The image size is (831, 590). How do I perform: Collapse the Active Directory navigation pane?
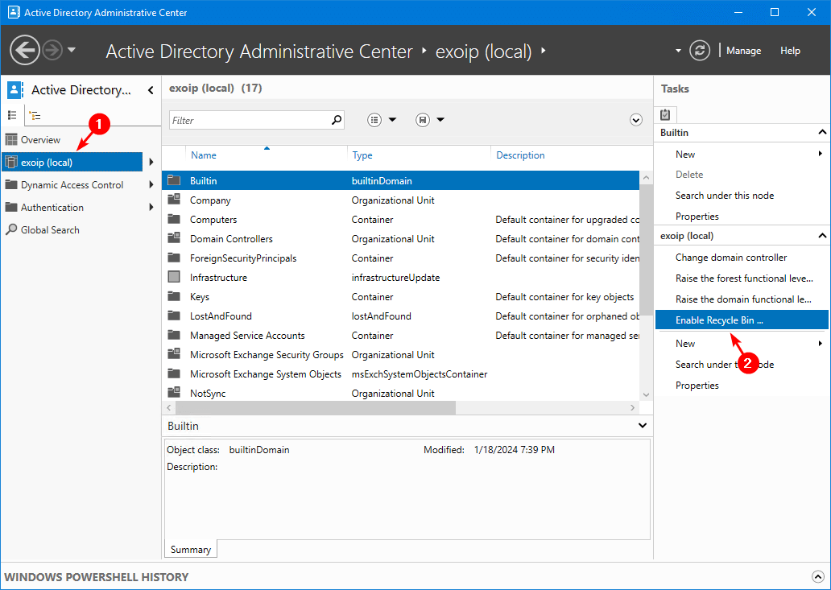tap(151, 90)
